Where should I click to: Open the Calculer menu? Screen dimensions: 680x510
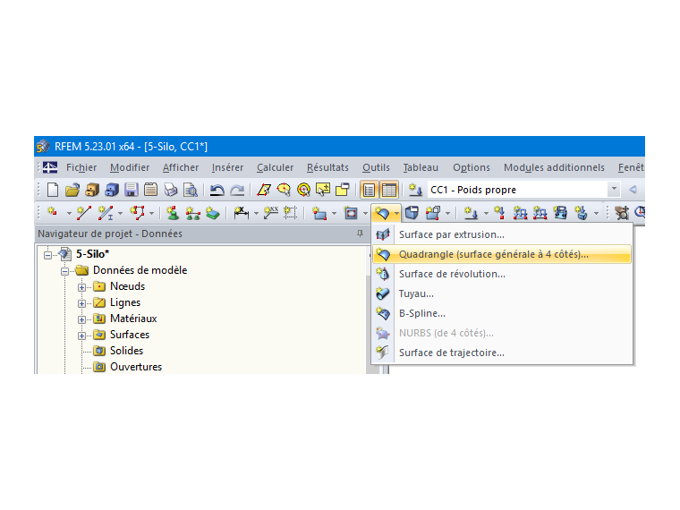click(275, 167)
